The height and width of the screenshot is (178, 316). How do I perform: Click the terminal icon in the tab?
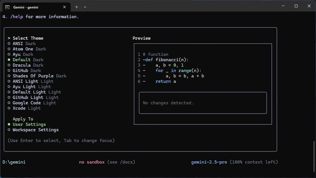click(x=7, y=7)
